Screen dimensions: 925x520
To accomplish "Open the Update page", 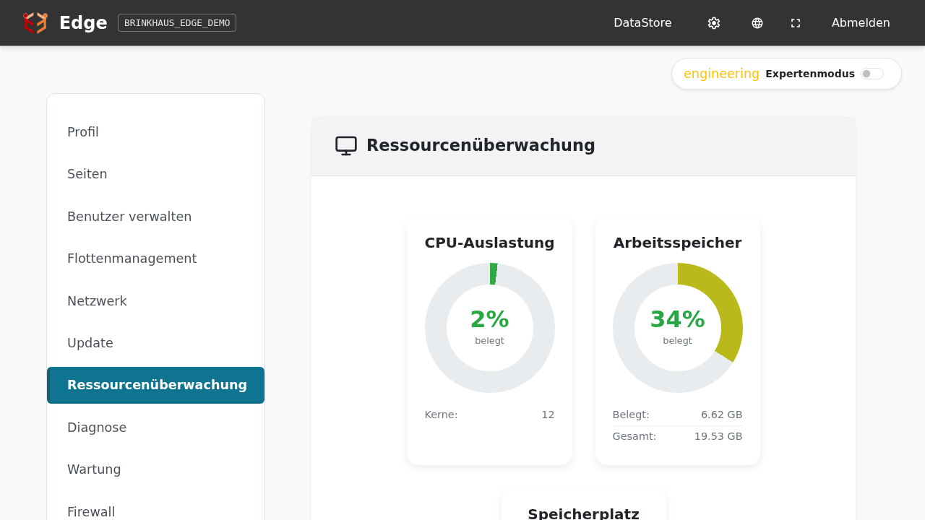I will point(155,343).
